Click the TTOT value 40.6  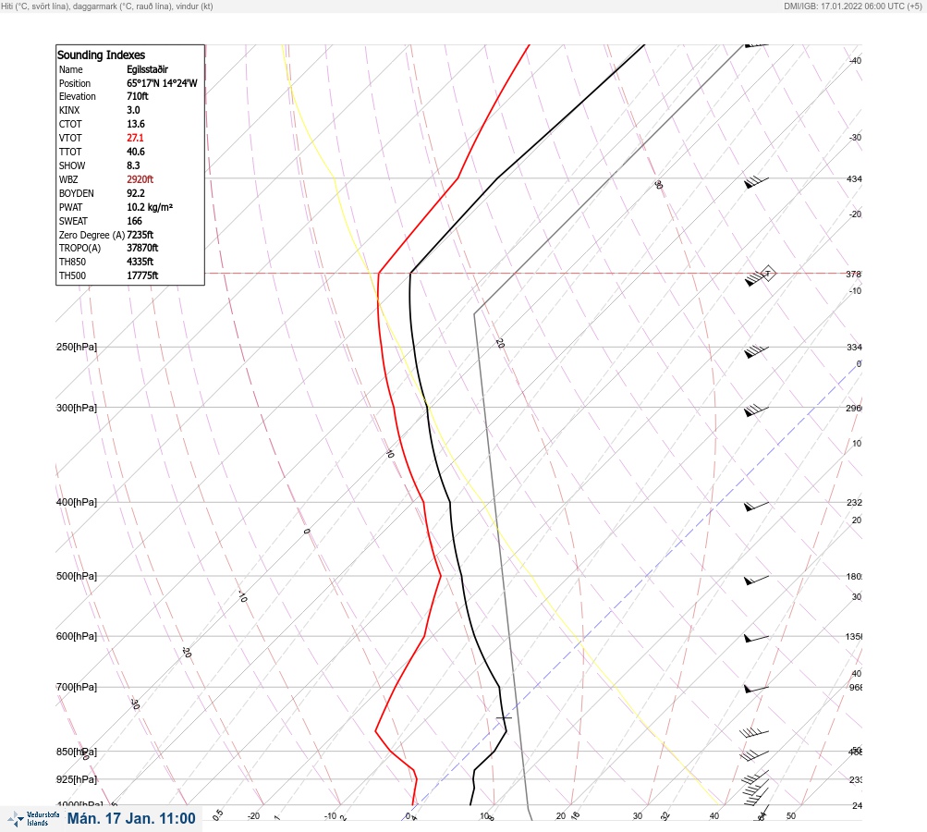(x=135, y=152)
